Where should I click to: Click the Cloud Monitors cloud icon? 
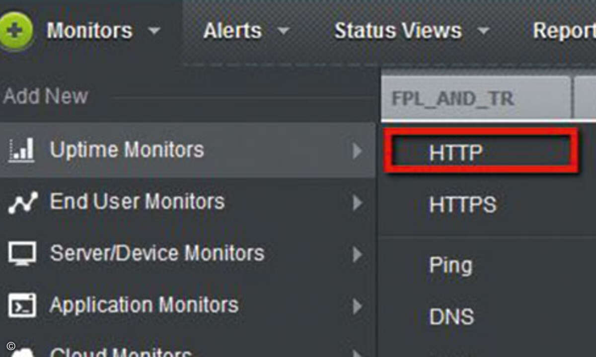(22, 351)
